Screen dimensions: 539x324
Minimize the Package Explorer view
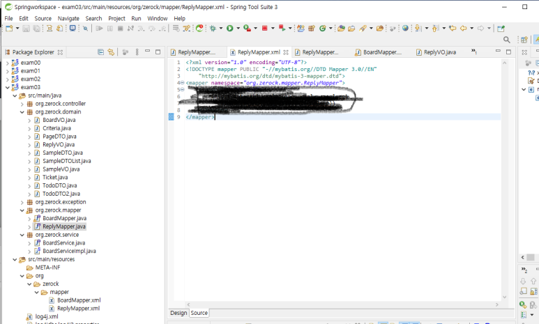(147, 52)
